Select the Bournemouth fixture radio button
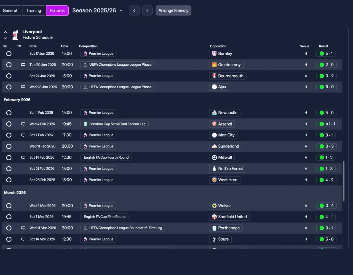 click(x=9, y=76)
